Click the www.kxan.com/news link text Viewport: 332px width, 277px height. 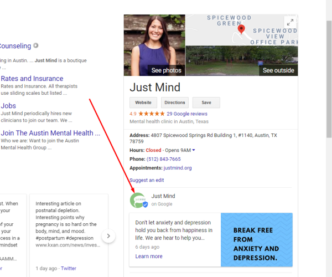(x=68, y=245)
